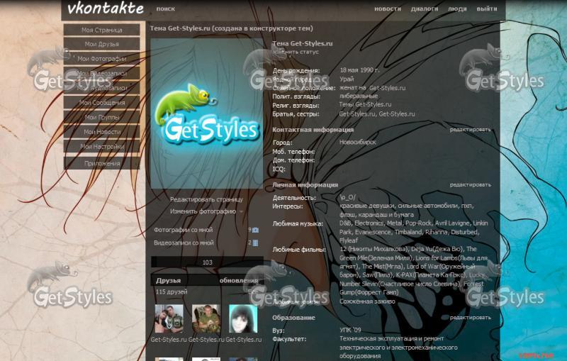The width and height of the screenshot is (567, 361).
Task: Click city value Новосибирск
Action: coord(358,143)
